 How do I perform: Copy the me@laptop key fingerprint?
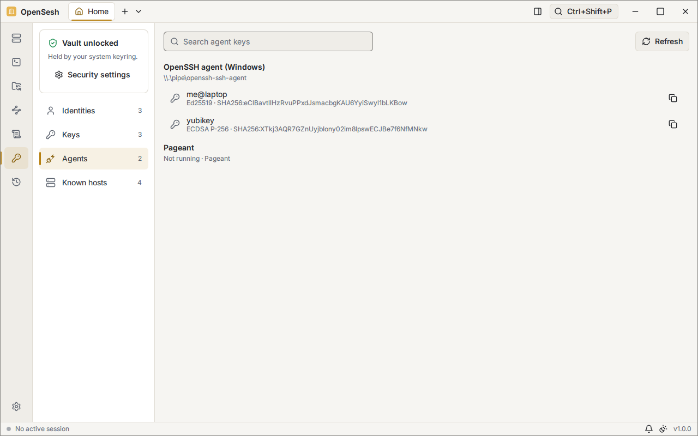(x=673, y=98)
